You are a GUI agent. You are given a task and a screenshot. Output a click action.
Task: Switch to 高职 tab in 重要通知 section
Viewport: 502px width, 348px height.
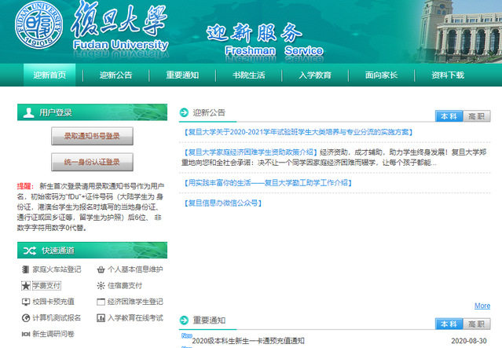tap(476, 324)
